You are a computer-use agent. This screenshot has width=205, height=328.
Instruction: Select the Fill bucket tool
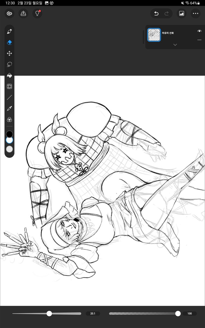[10, 75]
